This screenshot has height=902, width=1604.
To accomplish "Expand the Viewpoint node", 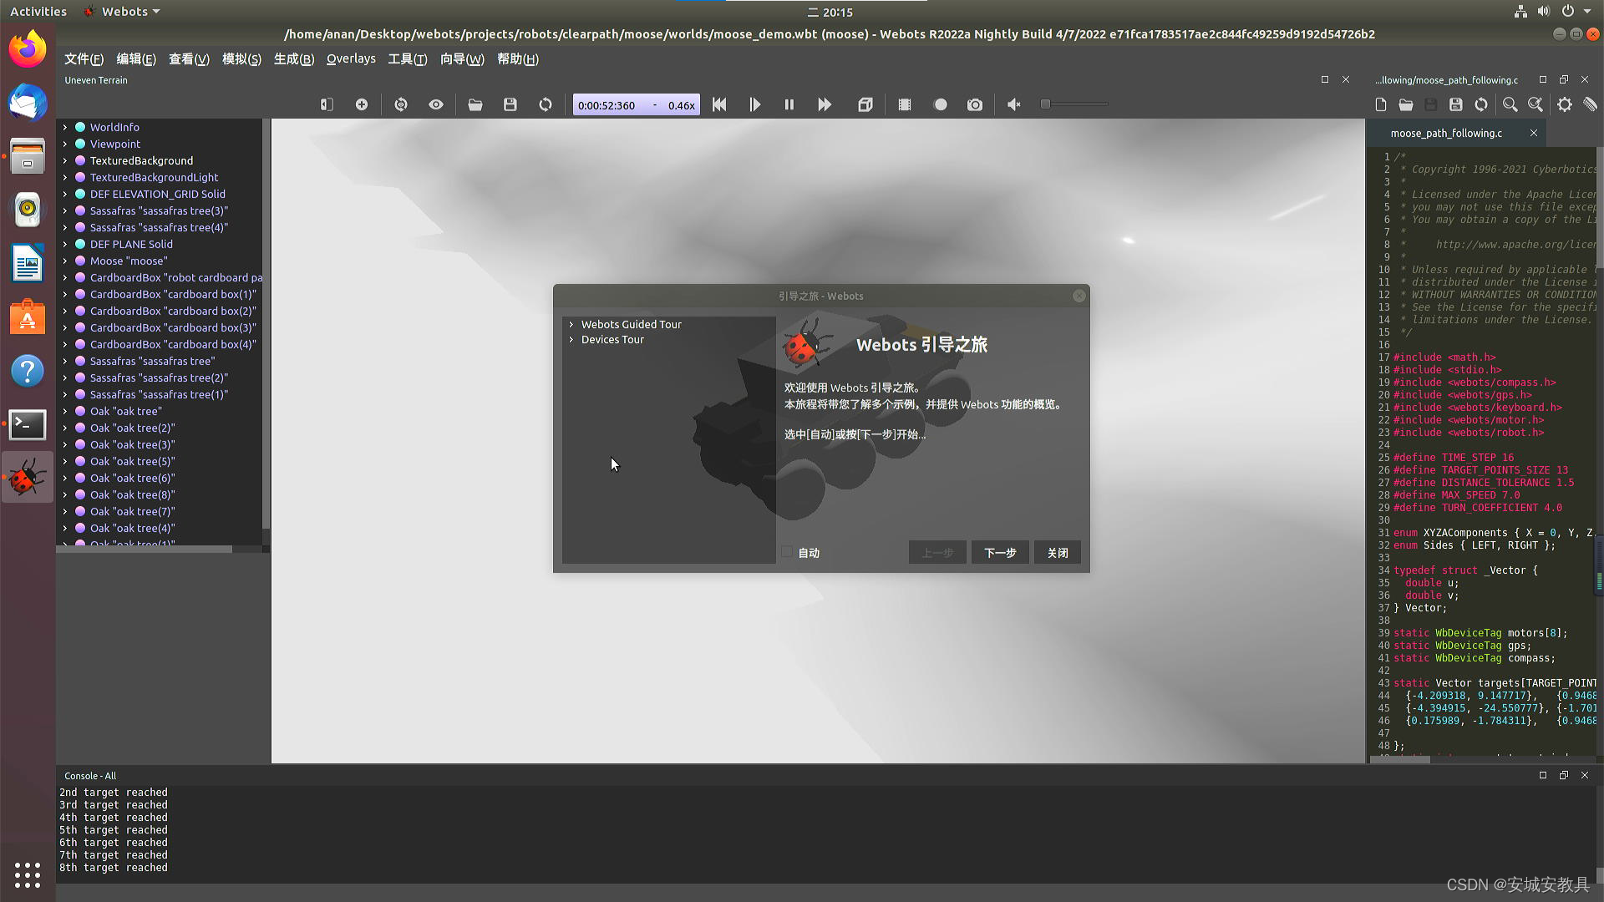I will click(x=65, y=144).
